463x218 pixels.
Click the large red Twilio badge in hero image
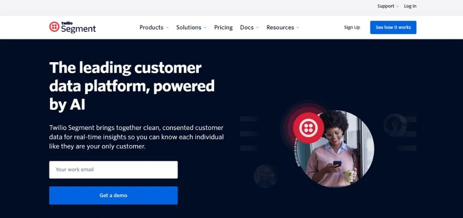[x=308, y=128]
